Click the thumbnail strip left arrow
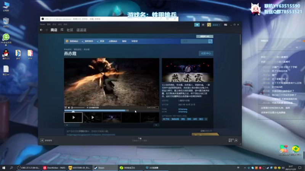The width and height of the screenshot is (305, 171). 67,125
